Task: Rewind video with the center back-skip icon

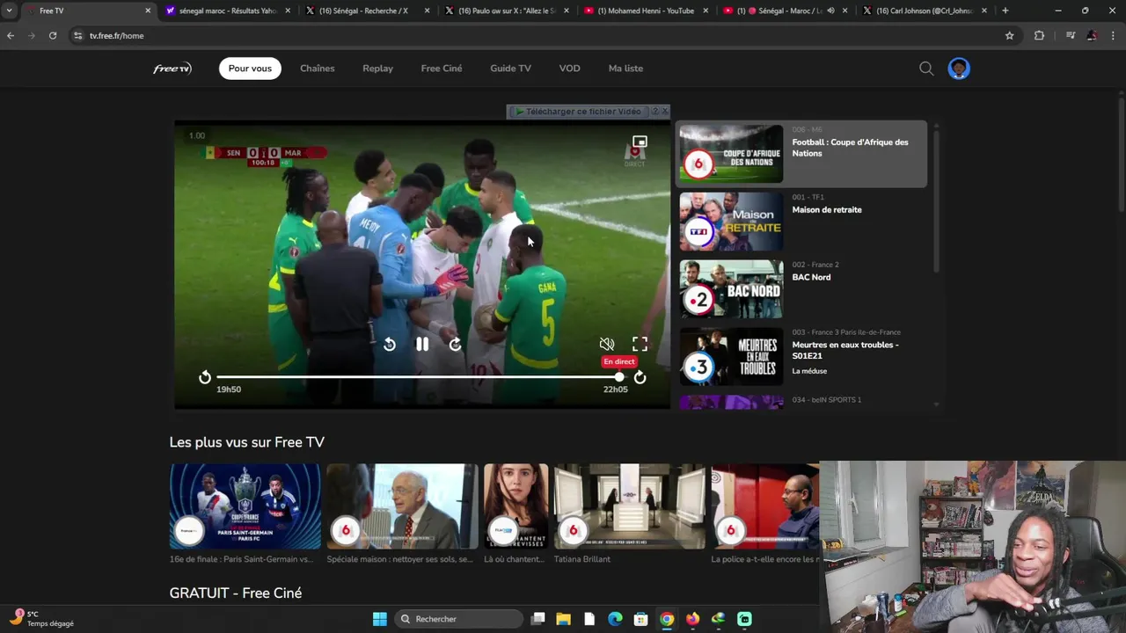Action: (390, 345)
